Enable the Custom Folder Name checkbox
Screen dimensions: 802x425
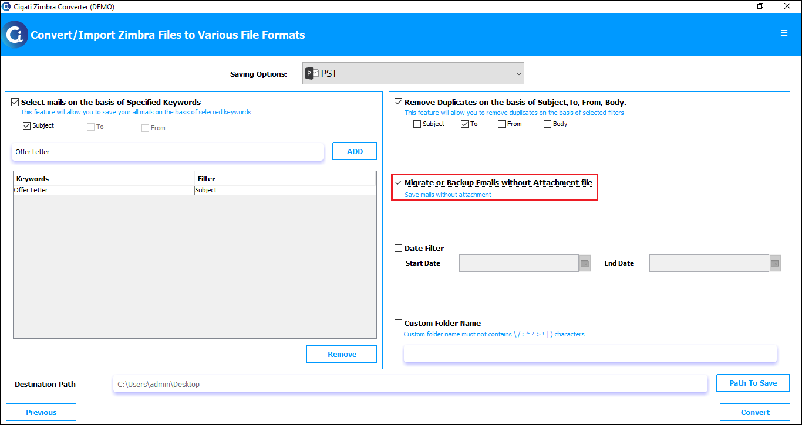click(399, 323)
